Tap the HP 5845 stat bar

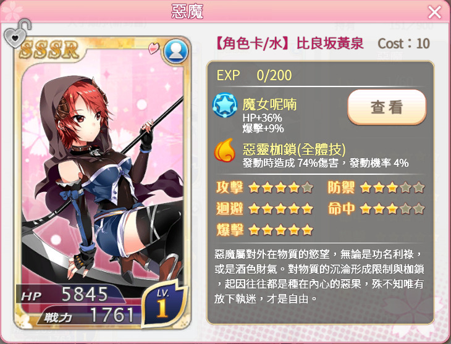[x=70, y=294]
